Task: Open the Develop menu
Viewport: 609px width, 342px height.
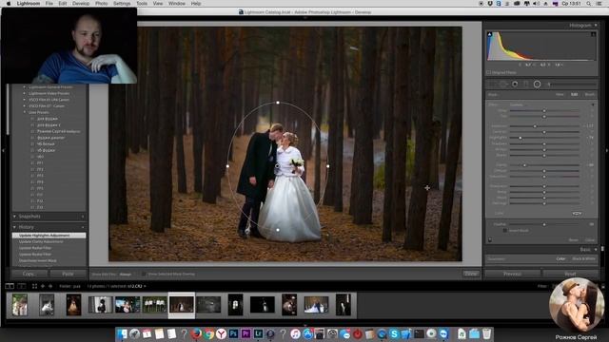Action: pyautogui.click(x=81, y=4)
